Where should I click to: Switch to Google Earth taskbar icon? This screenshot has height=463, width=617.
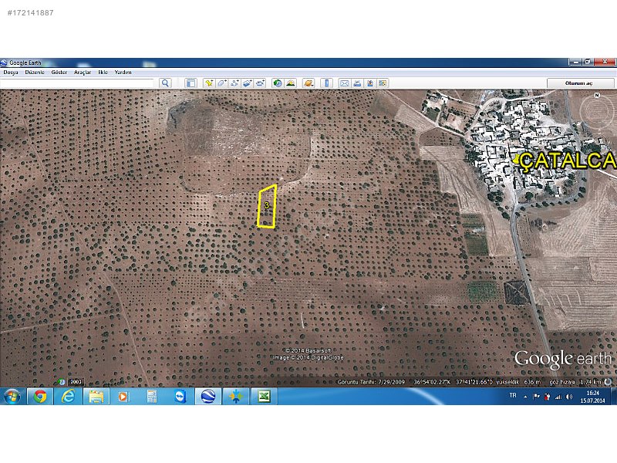point(207,397)
